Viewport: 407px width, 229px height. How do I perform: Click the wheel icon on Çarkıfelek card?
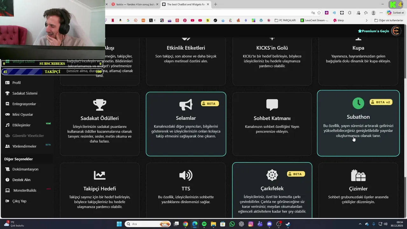coord(272,175)
